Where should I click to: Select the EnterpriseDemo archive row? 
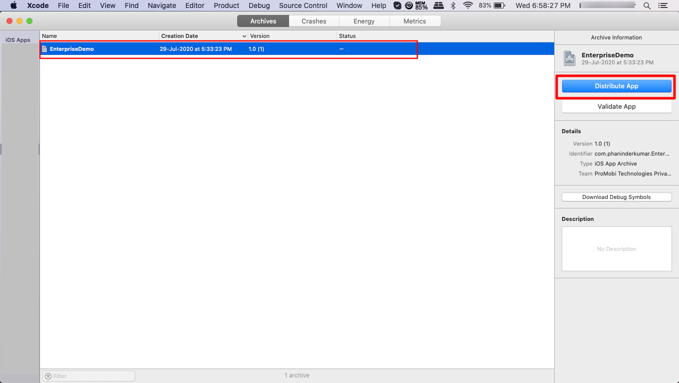point(297,49)
